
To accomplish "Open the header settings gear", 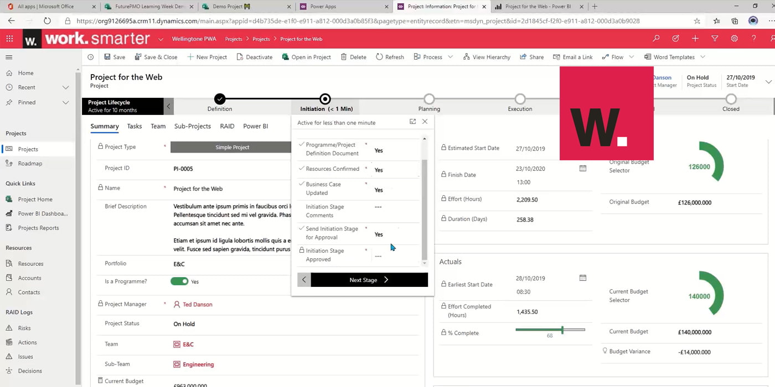I will click(x=734, y=39).
